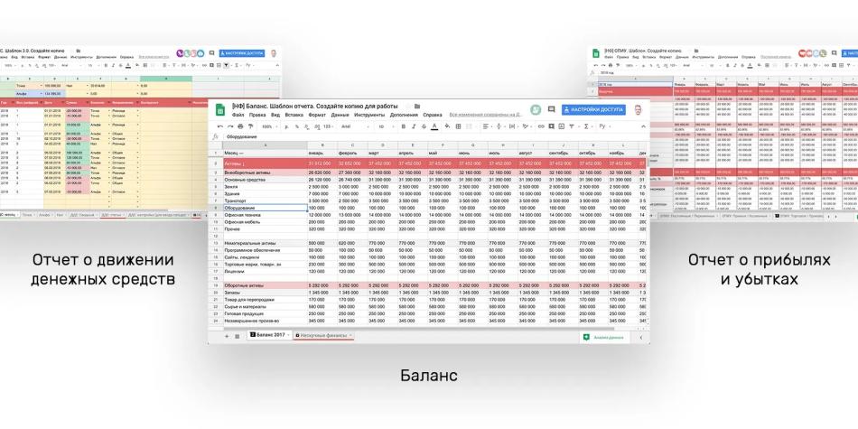This screenshot has width=858, height=429.
Task: Click the blue НАСТРОЙКИ ДОСТУПА button in Баланс
Action: (x=592, y=109)
